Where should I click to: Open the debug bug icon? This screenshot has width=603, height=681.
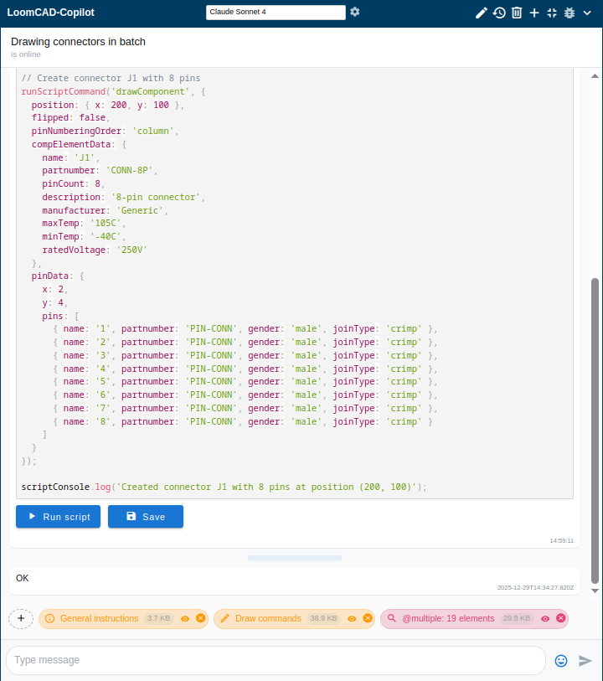(x=569, y=13)
